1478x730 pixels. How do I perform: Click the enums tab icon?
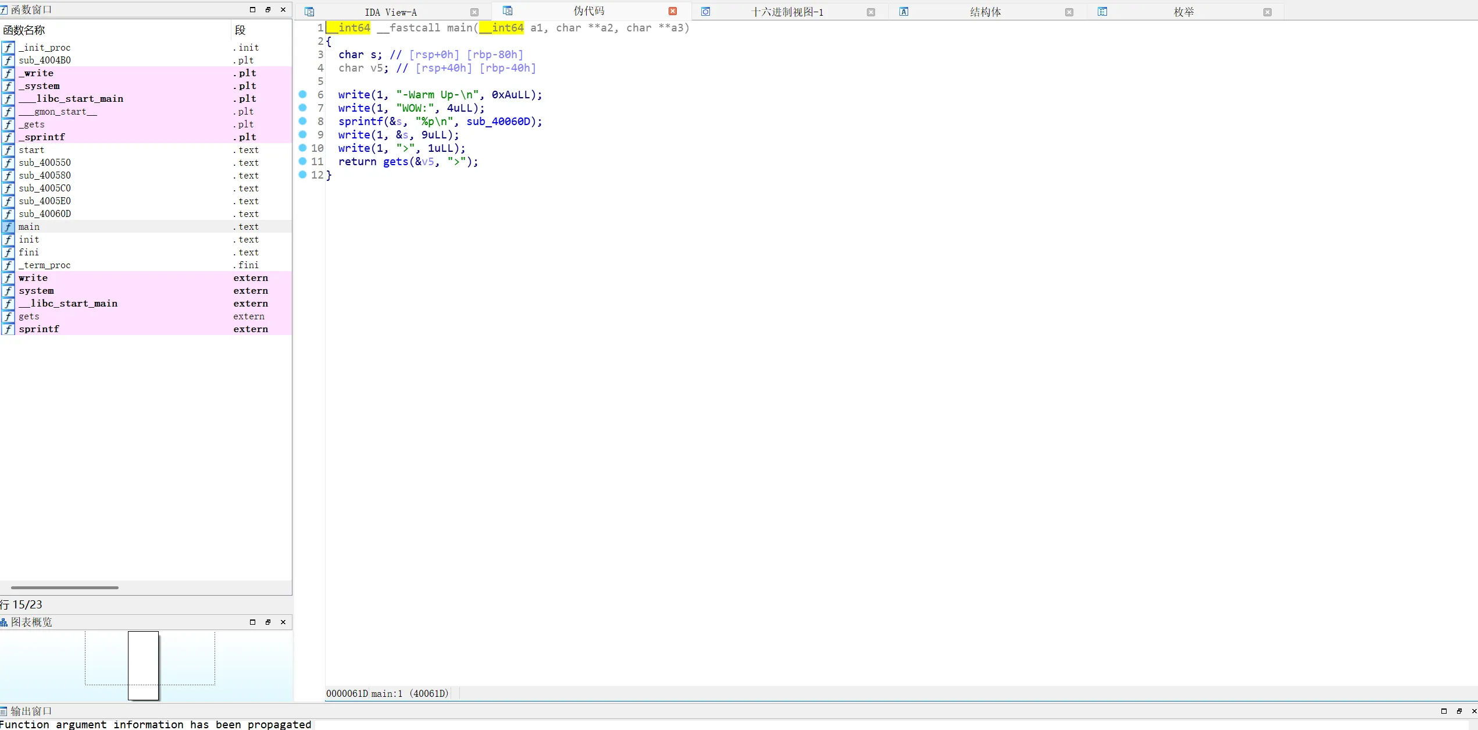(1102, 12)
